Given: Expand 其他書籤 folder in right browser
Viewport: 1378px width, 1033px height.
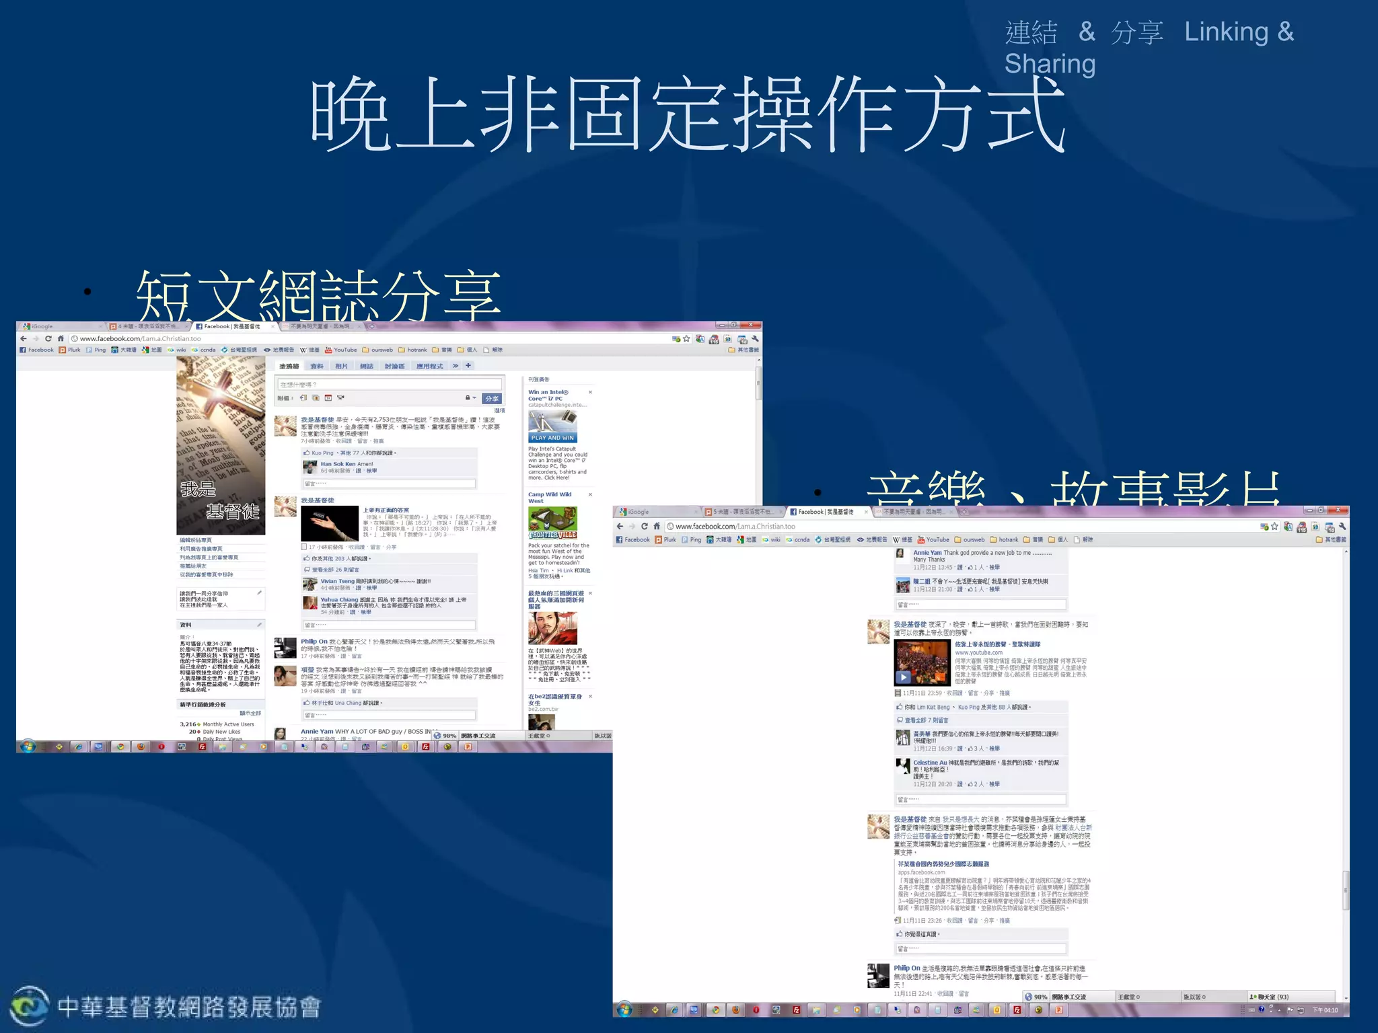Looking at the screenshot, I should tap(1331, 539).
